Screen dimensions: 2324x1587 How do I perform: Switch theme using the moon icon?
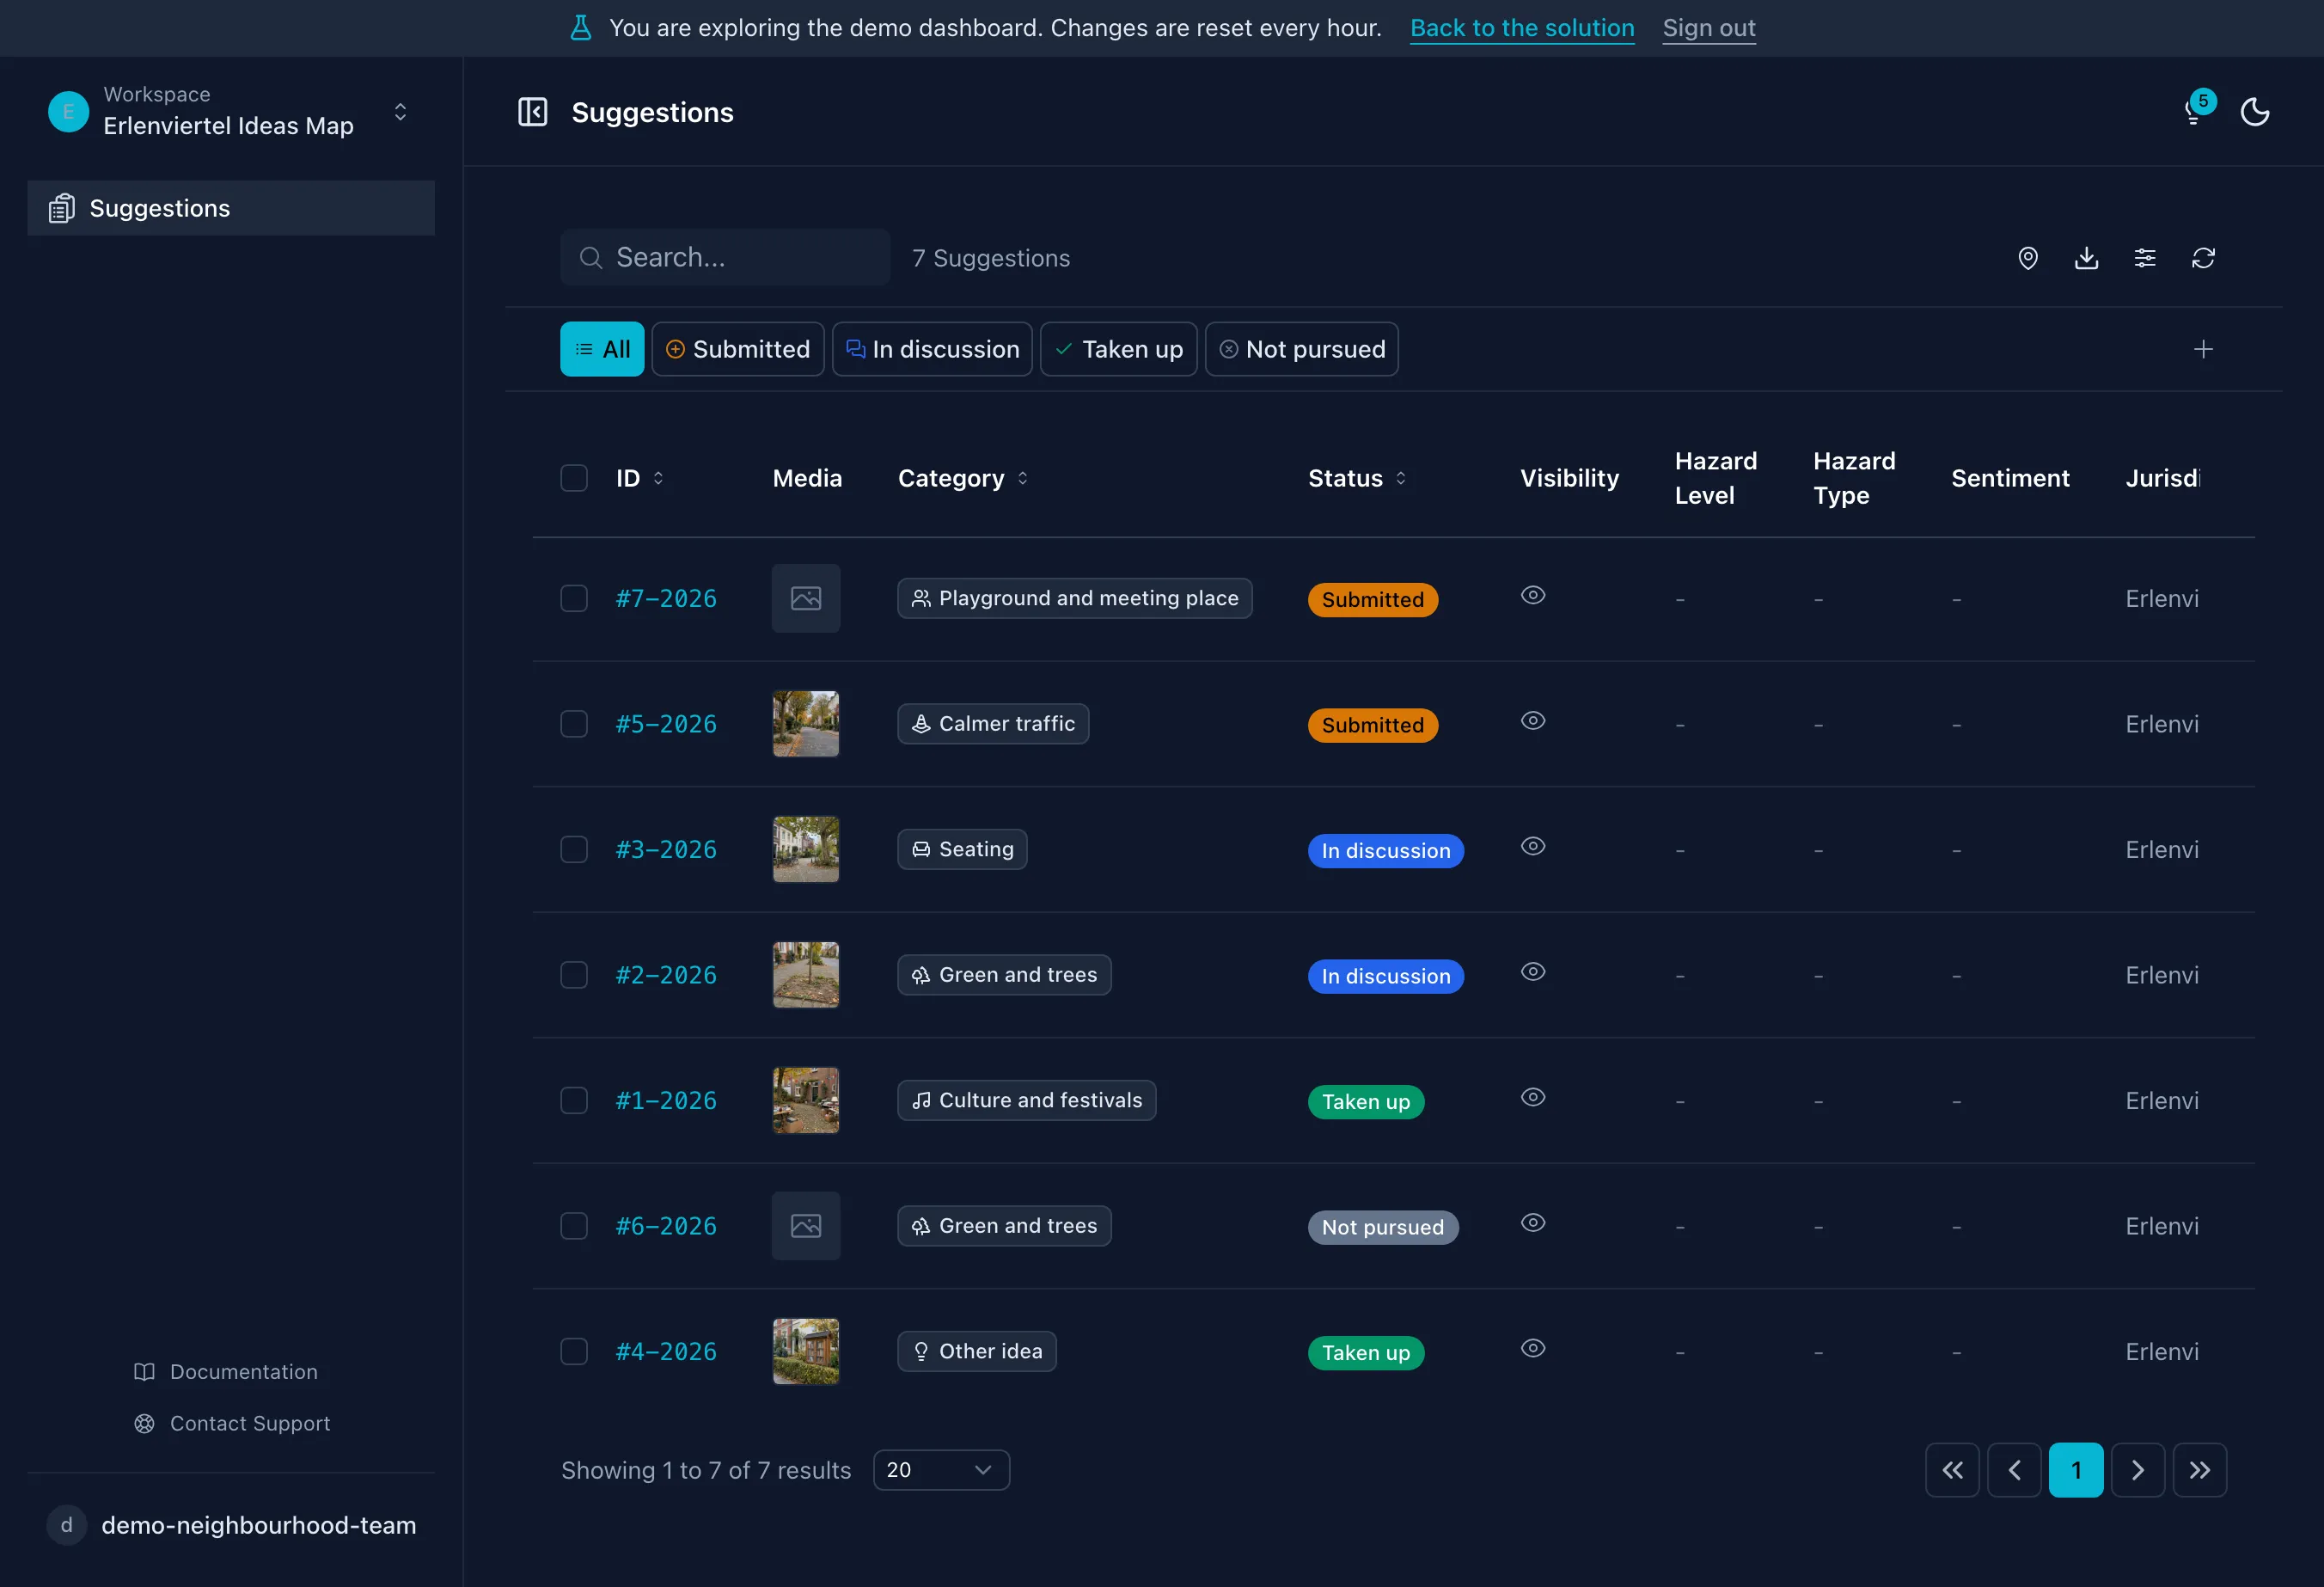coord(2255,112)
